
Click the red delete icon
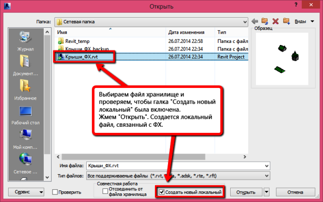[x=276, y=21]
